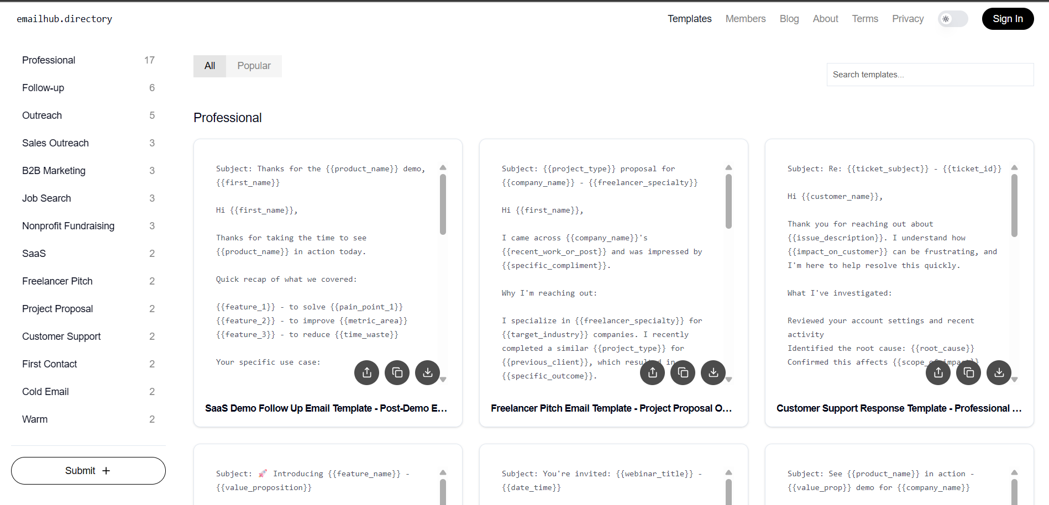Open the Templates navigation item
The height and width of the screenshot is (505, 1049).
(x=689, y=18)
